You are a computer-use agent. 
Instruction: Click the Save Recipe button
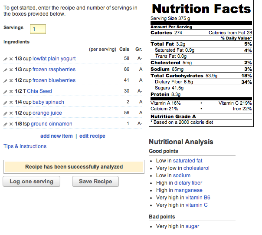click(95, 182)
